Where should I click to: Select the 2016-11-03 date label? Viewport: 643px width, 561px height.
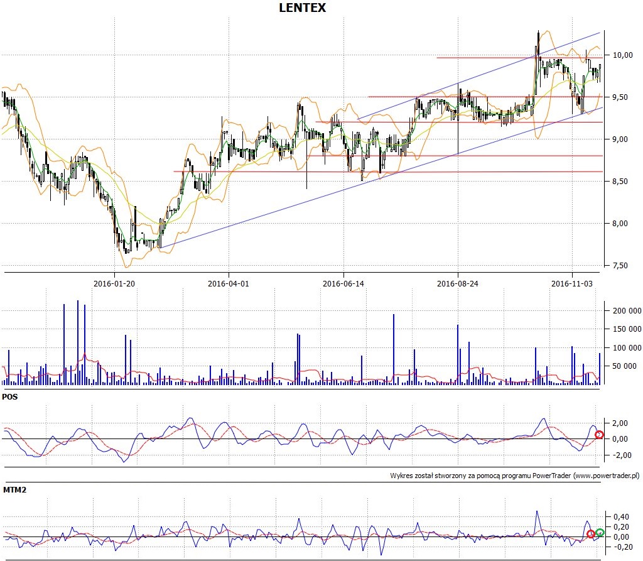click(572, 283)
